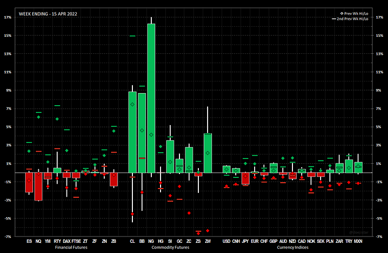Click the green line above the CL bar

click(x=132, y=36)
